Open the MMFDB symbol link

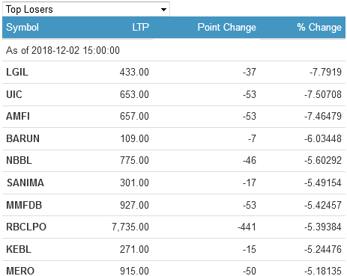point(24,205)
